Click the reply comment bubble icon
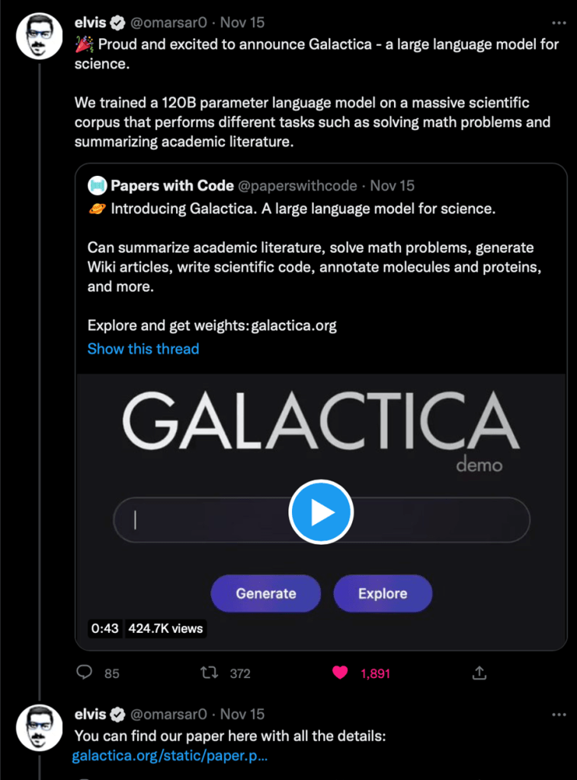Viewport: 577px width, 780px height. [85, 673]
